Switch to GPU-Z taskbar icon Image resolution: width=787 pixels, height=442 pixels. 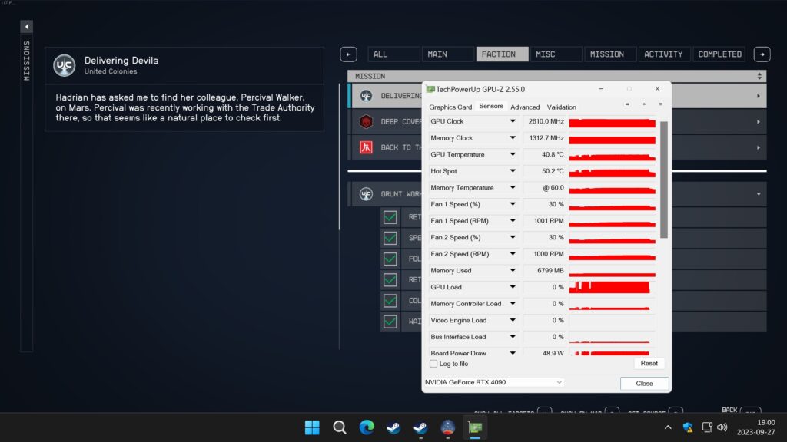pyautogui.click(x=475, y=427)
